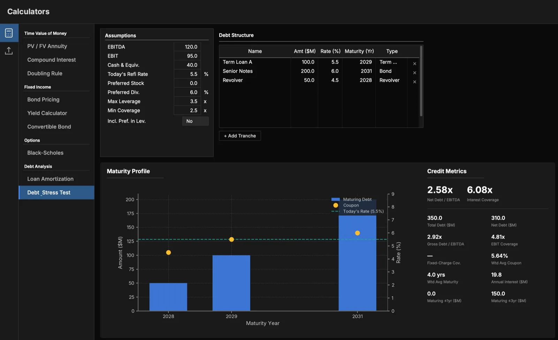Screen dimensions: 558x340
Task: Remove the Term Loan A tranche
Action: [x=415, y=64]
